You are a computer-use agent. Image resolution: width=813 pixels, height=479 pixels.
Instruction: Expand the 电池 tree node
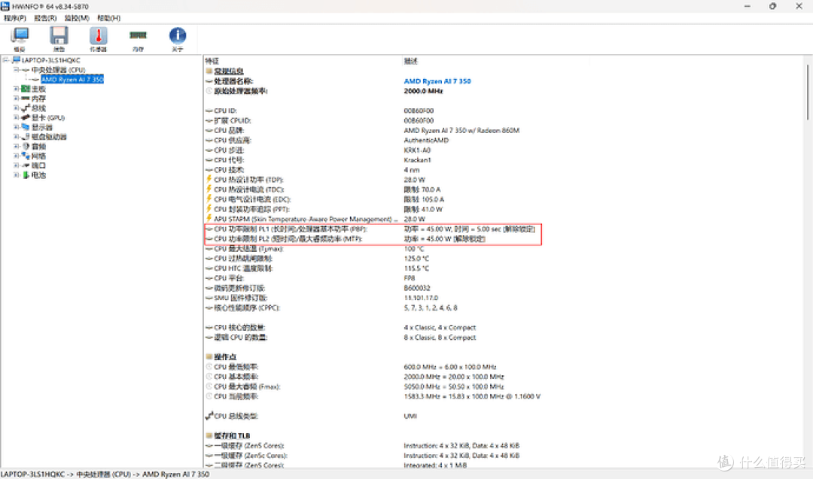tap(16, 175)
